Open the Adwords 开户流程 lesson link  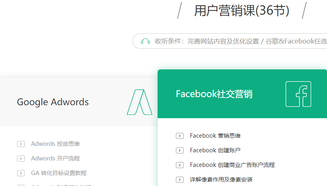(56, 158)
